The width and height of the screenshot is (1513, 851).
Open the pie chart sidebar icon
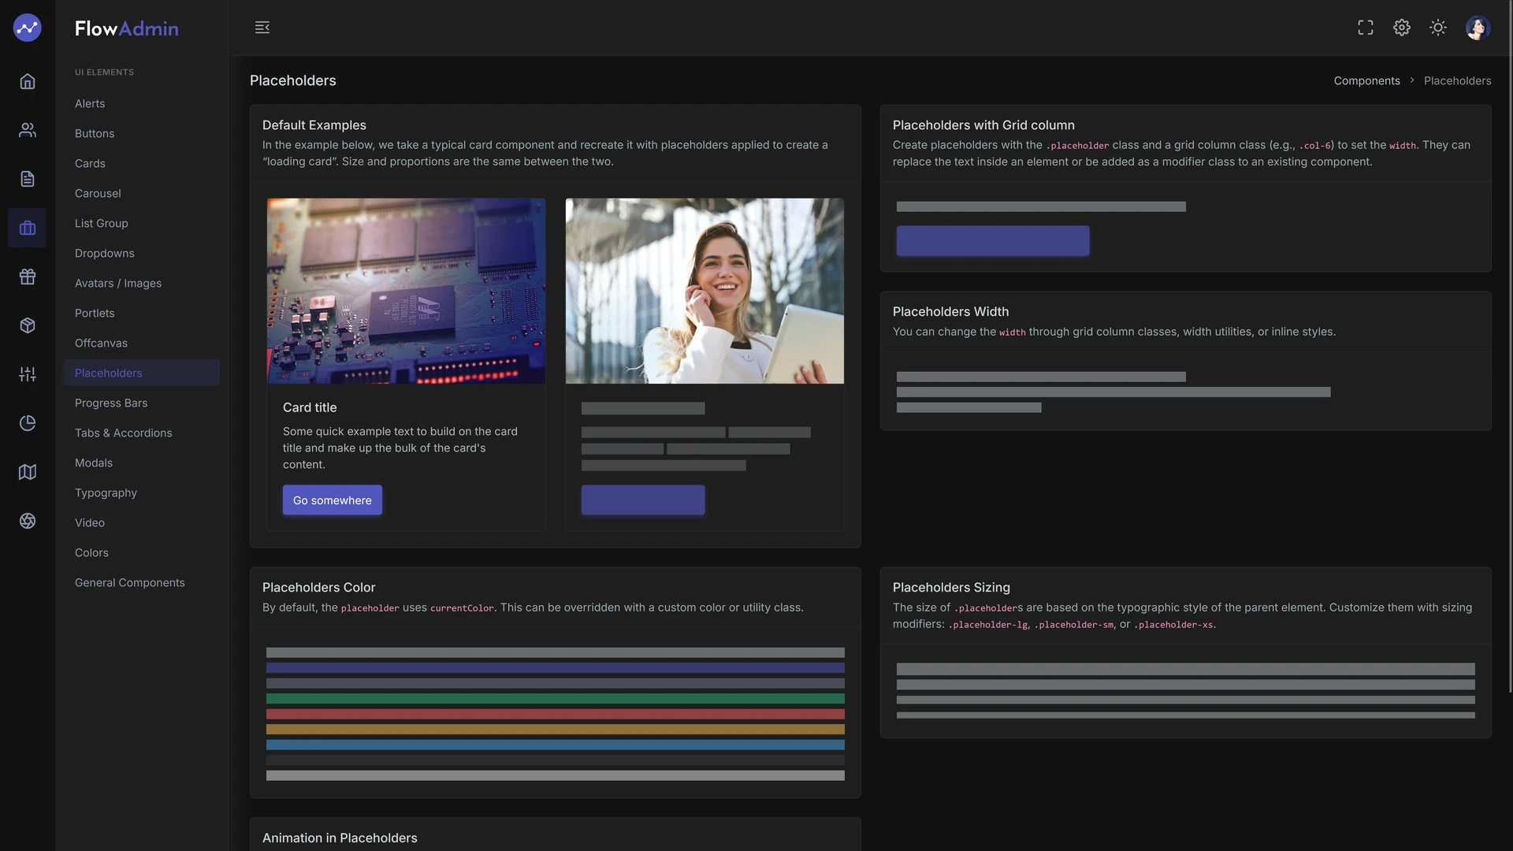(28, 423)
